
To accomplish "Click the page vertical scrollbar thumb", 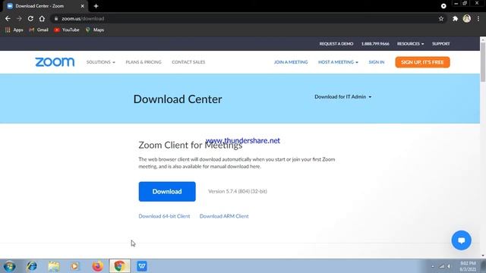I will coord(483,62).
